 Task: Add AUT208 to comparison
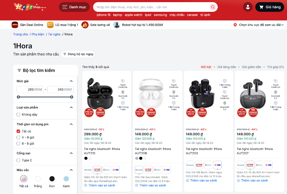[151, 185]
